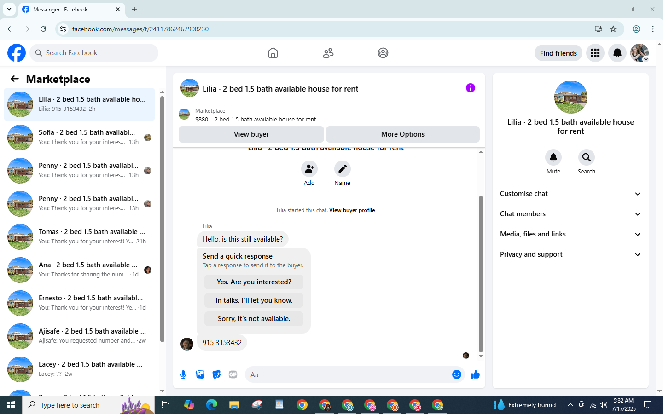Expand Privacy and support section
This screenshot has width=663, height=414.
(570, 254)
